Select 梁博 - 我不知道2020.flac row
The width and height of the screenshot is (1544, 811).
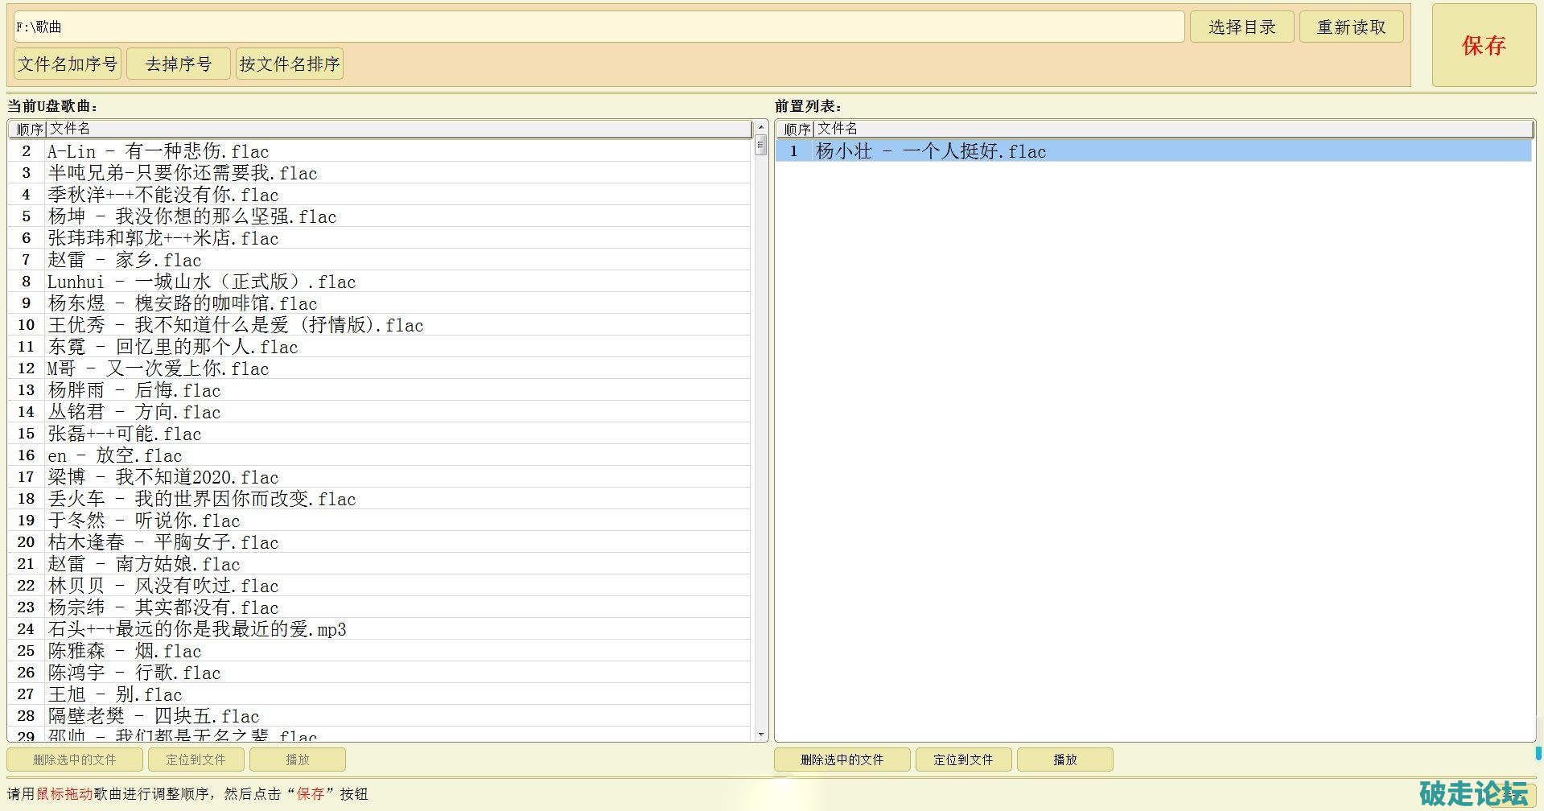point(163,477)
